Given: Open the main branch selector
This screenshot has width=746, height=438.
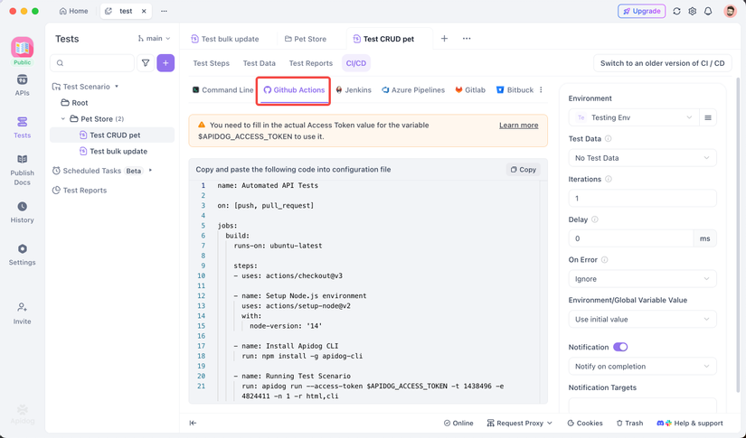Looking at the screenshot, I should tap(154, 39).
